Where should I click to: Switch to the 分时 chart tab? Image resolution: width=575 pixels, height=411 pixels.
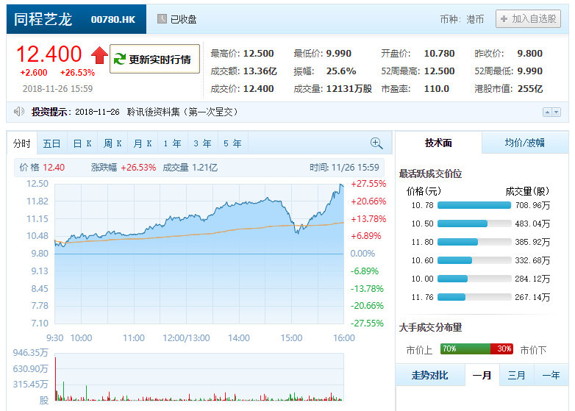pos(21,143)
